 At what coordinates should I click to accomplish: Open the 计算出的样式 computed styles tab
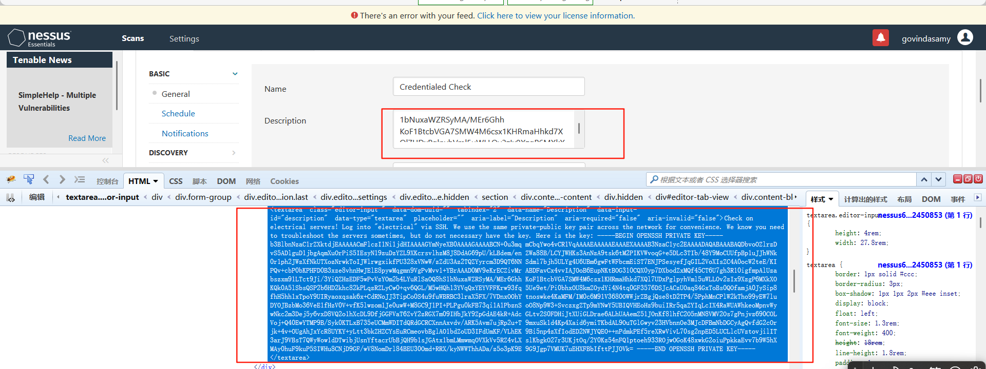point(865,199)
